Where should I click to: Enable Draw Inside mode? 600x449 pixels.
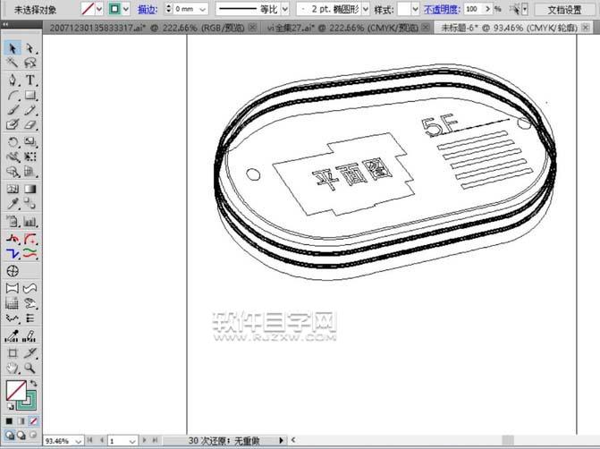click(33, 436)
